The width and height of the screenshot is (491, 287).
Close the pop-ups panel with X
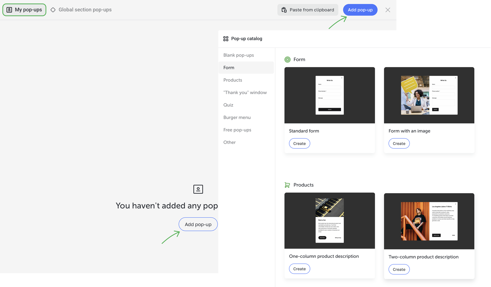tap(388, 10)
